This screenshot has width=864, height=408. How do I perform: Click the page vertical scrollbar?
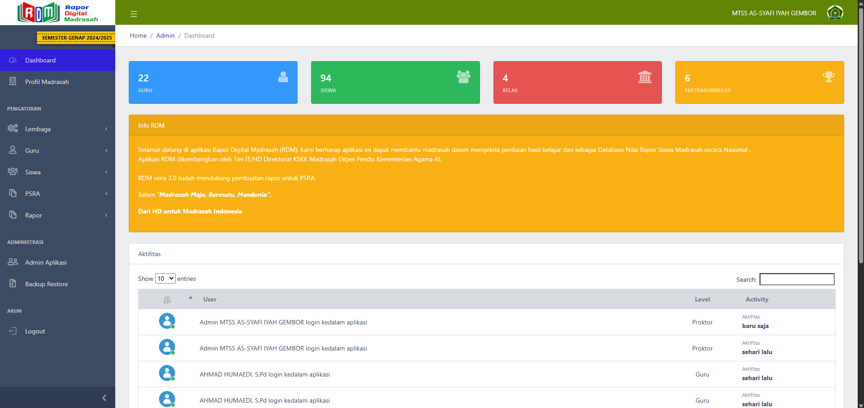[860, 135]
